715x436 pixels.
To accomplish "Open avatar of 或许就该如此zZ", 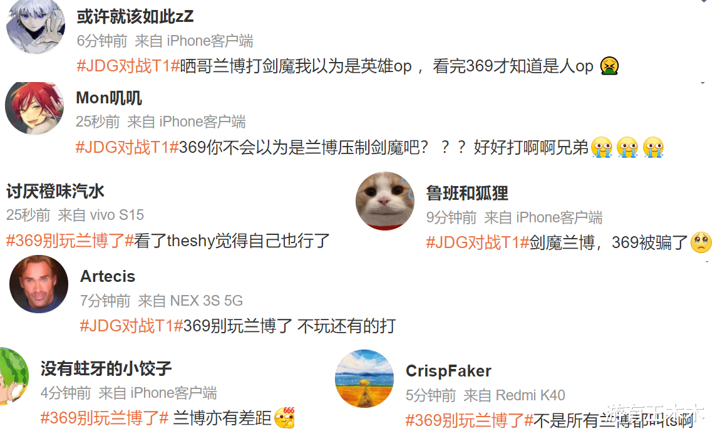I will [x=36, y=26].
